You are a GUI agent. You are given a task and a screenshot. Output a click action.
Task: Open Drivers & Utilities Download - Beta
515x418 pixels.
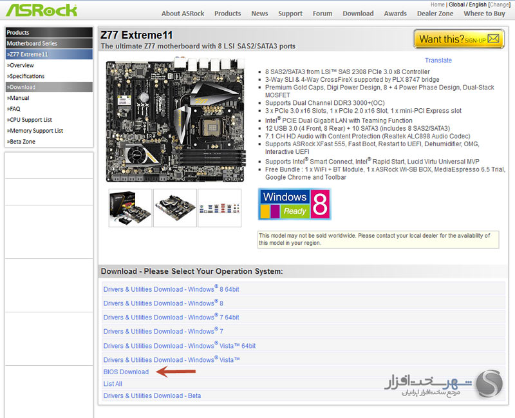(152, 395)
